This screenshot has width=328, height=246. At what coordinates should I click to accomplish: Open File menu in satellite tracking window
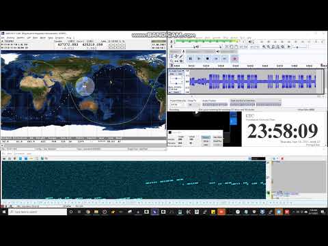point(3,38)
